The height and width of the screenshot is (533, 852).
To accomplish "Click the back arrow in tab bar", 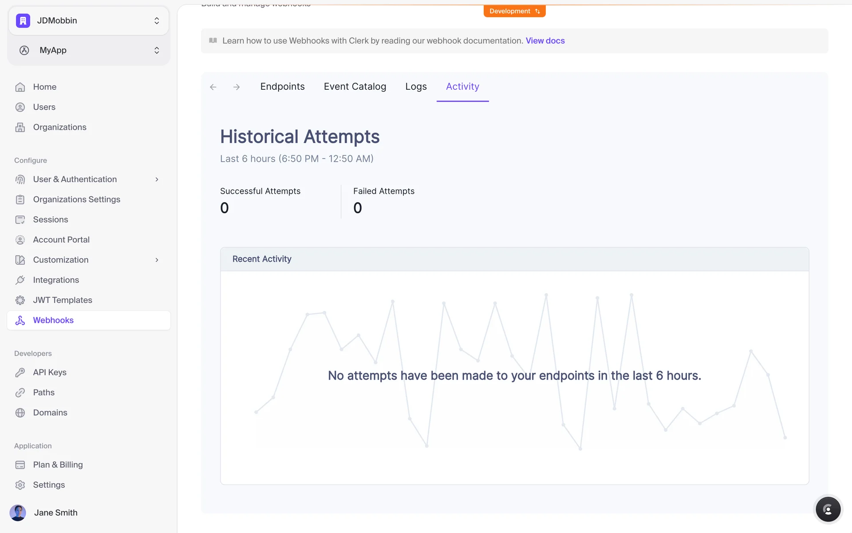I will coord(213,87).
